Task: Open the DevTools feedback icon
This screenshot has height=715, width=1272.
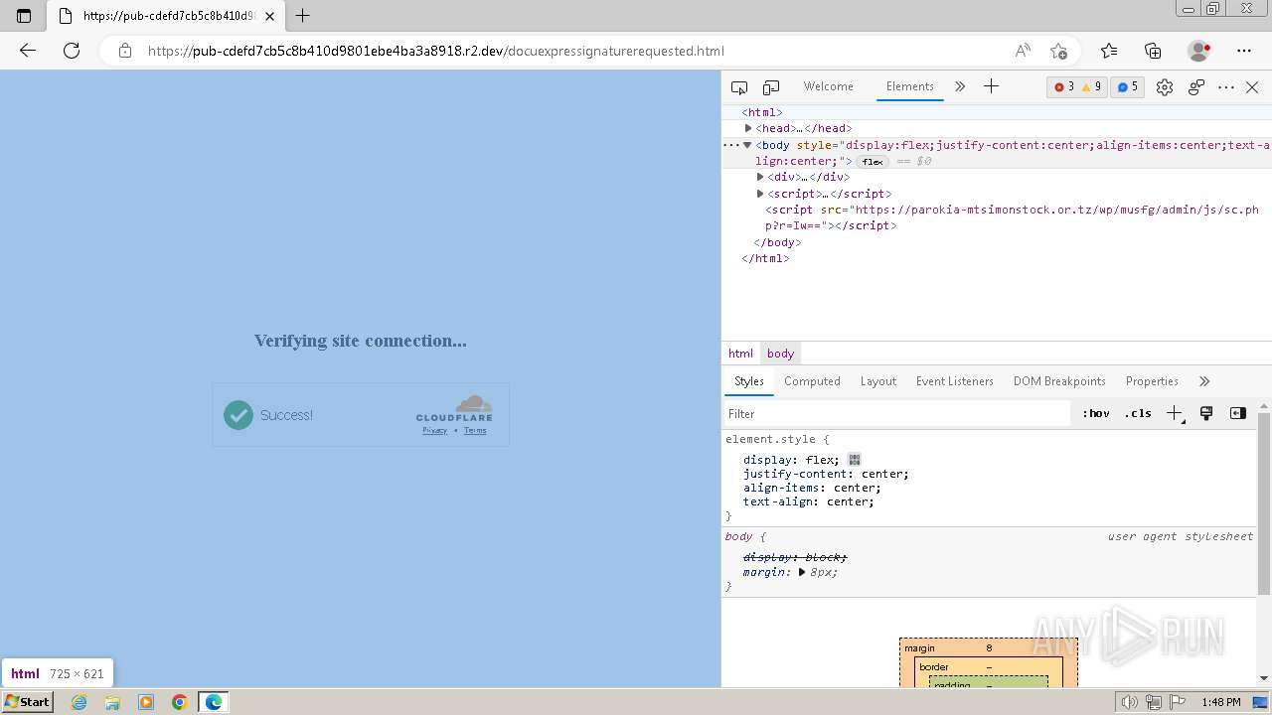Action: [x=1196, y=87]
